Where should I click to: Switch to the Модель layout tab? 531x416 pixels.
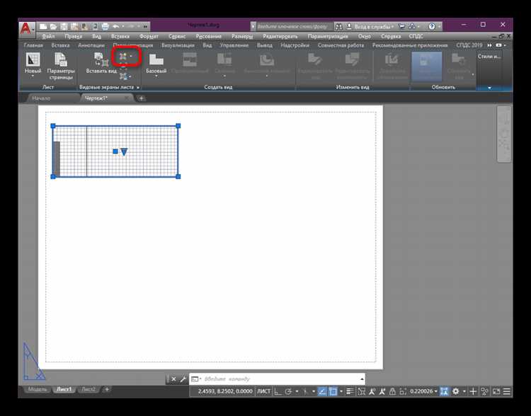tap(37, 389)
